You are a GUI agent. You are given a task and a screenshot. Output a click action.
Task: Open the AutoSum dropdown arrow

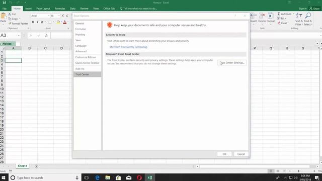[293, 14]
